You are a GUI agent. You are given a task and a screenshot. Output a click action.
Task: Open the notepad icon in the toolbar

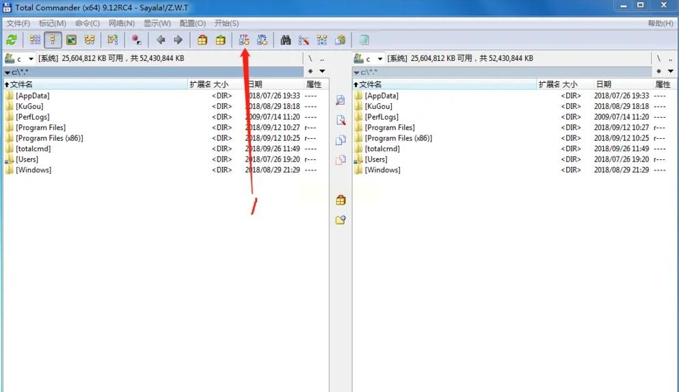tap(364, 40)
